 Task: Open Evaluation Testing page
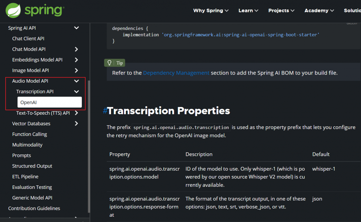coord(32,187)
